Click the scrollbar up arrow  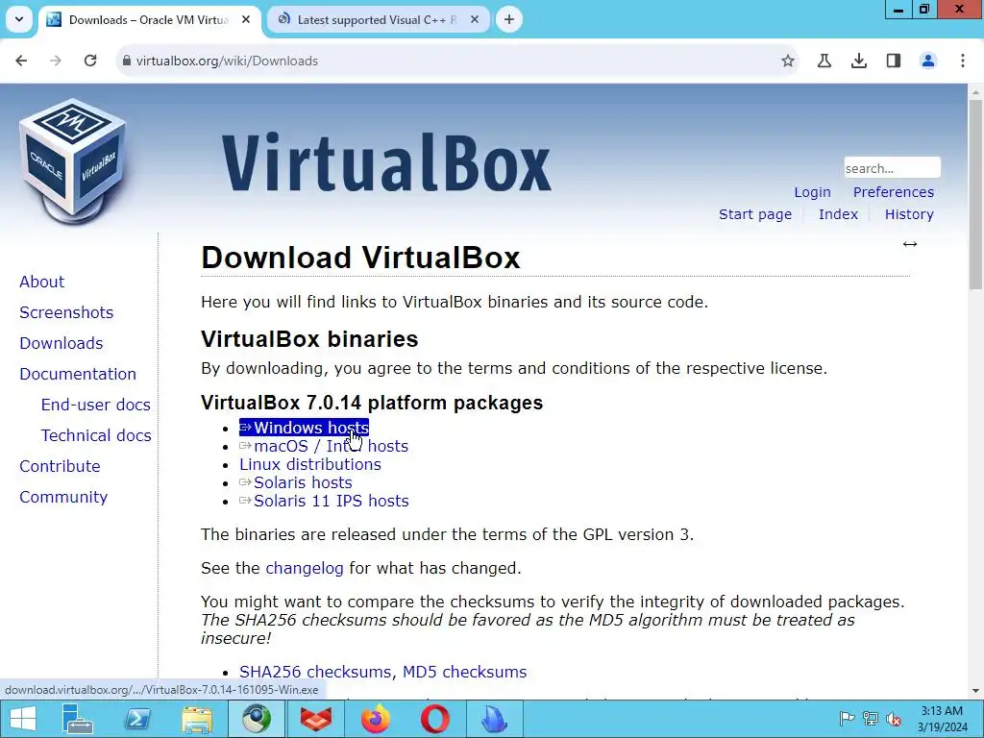[x=975, y=91]
